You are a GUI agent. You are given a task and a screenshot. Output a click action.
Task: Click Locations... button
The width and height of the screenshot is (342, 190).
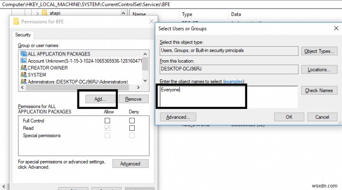tap(319, 70)
